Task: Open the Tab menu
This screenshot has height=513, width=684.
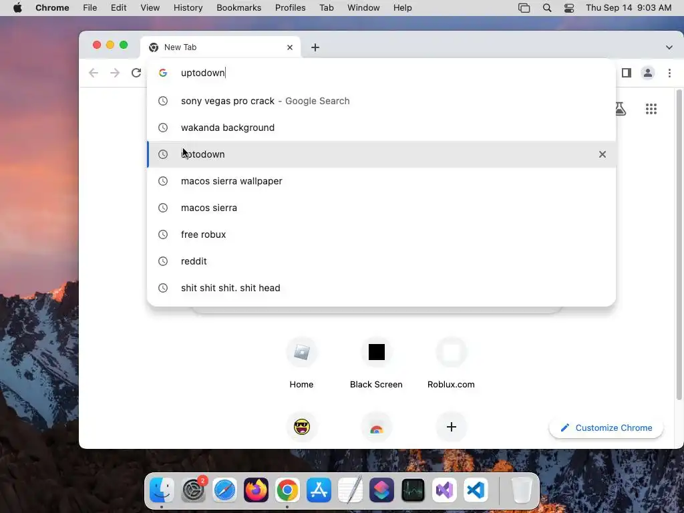Action: pyautogui.click(x=326, y=8)
